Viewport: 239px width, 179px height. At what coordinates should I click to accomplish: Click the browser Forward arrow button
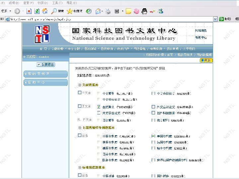(17, 11)
